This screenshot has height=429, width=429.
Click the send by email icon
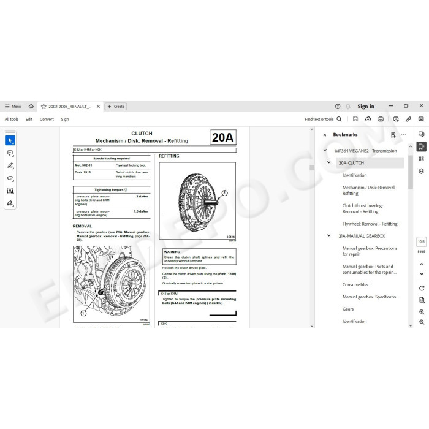pos(421,119)
